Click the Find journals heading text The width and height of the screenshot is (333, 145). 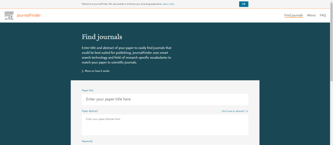pos(102,37)
